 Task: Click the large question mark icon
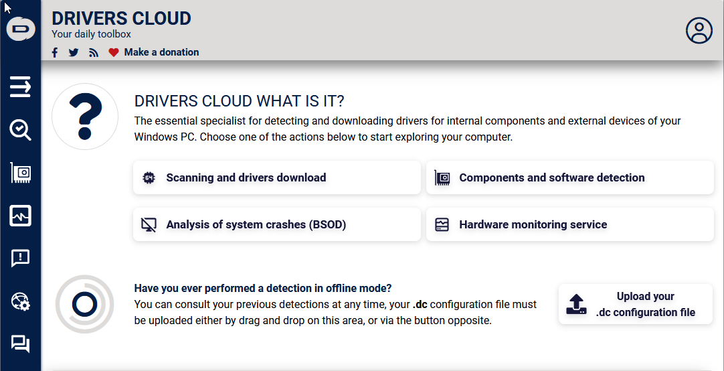point(85,117)
